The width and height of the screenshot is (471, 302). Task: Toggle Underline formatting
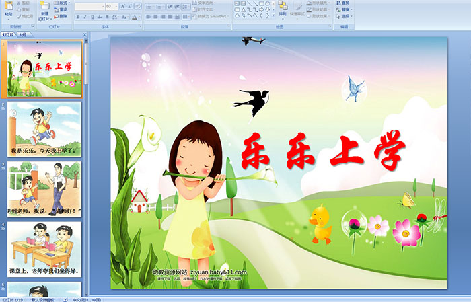tap(92, 17)
